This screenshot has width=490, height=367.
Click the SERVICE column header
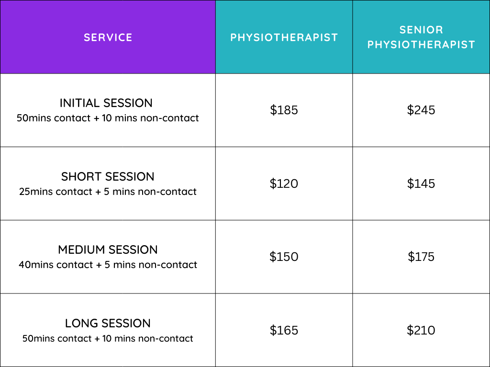tap(108, 37)
